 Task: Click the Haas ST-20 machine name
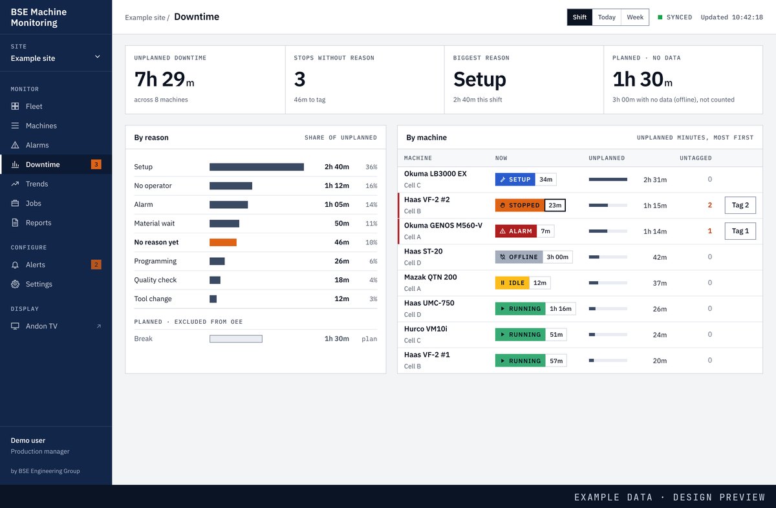tap(424, 251)
